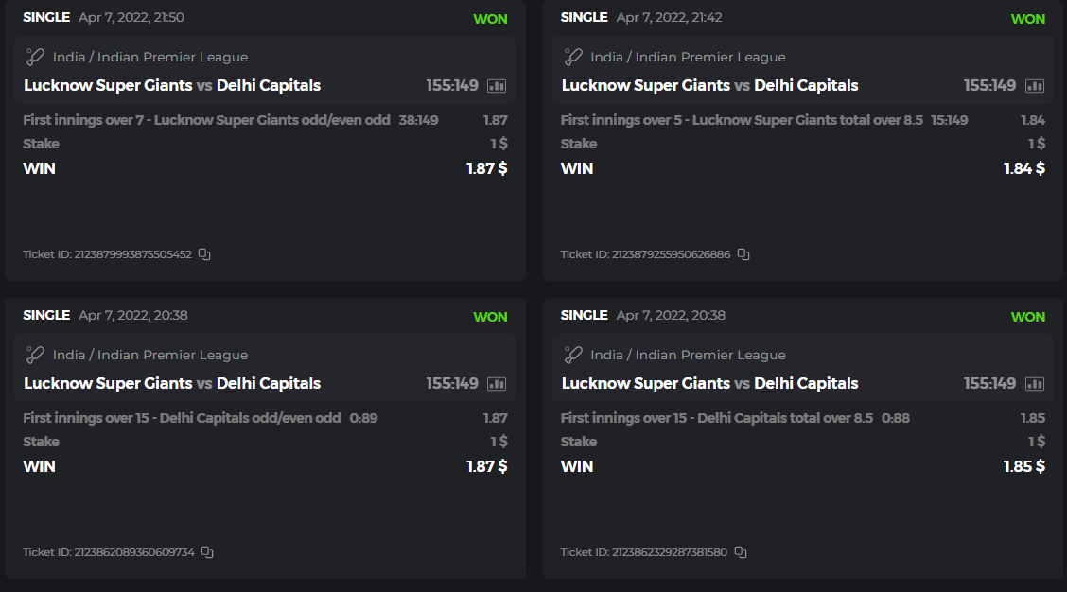Select the Lucknow Super Giants total over 8.5 bet line

741,120
